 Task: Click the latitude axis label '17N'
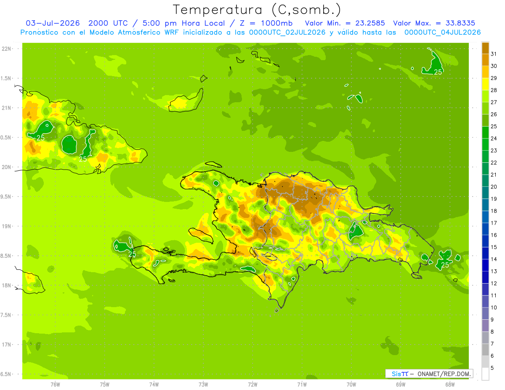point(6,345)
